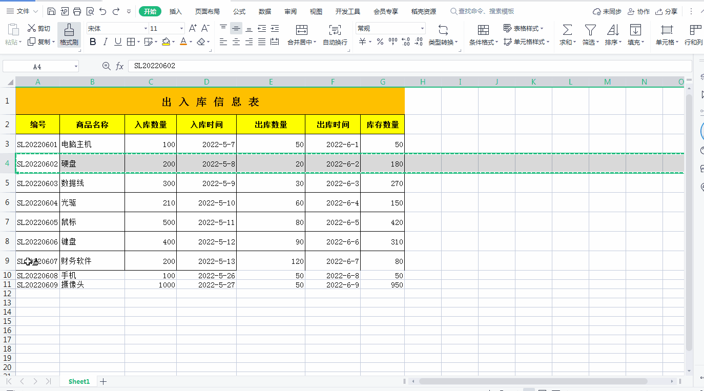Click the command search box 查找命令
The image size is (704, 391).
[x=482, y=11]
